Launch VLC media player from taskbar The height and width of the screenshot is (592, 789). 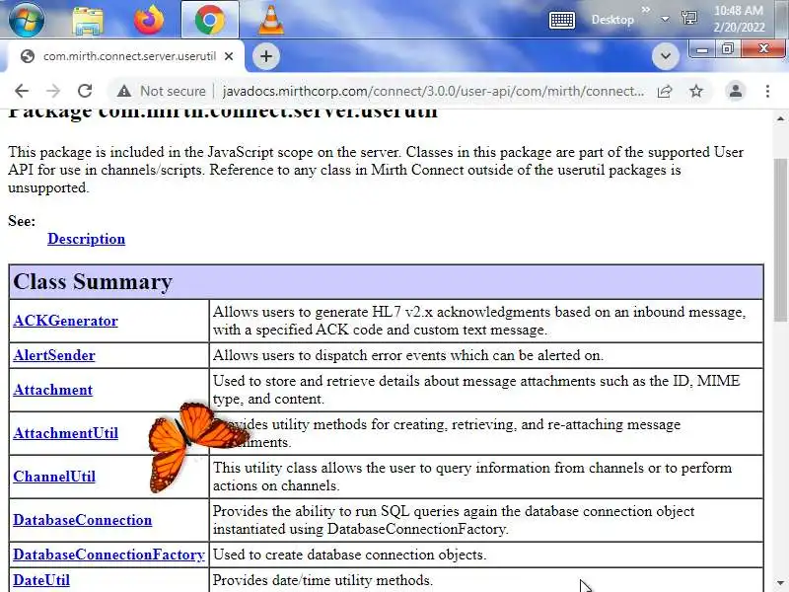[x=270, y=19]
